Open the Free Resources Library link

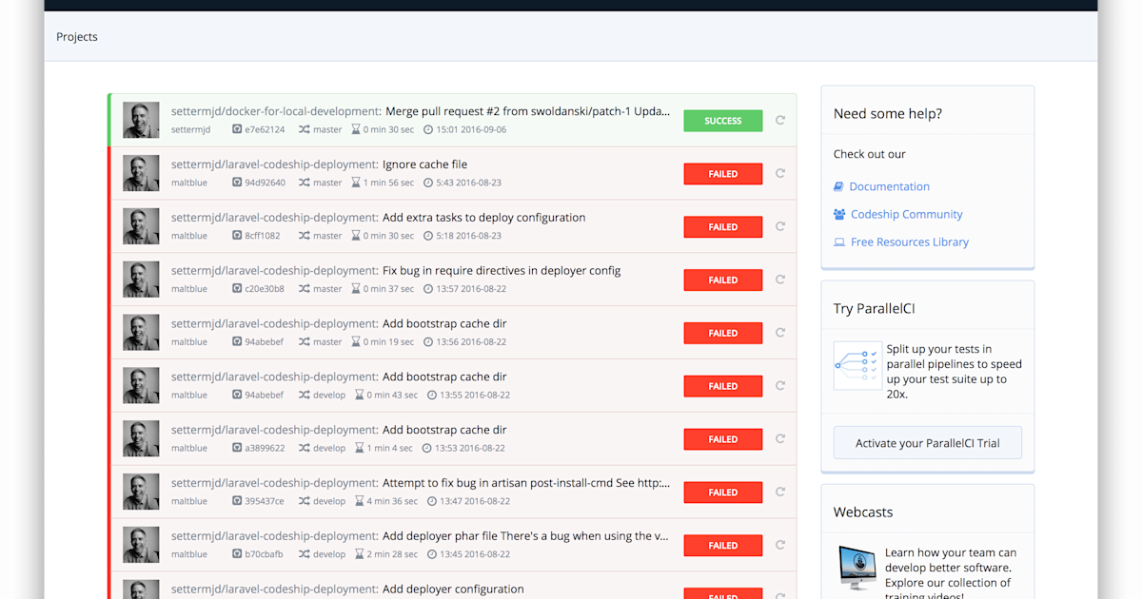910,242
